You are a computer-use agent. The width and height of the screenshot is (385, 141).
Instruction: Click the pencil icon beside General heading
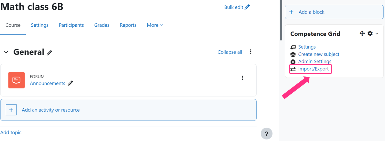click(49, 53)
